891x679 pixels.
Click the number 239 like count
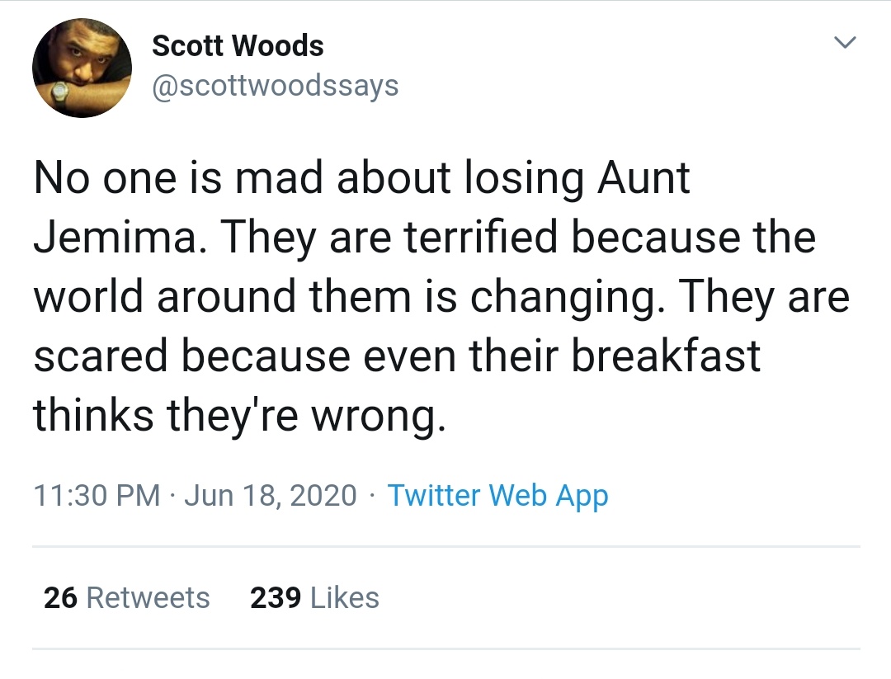click(x=275, y=597)
